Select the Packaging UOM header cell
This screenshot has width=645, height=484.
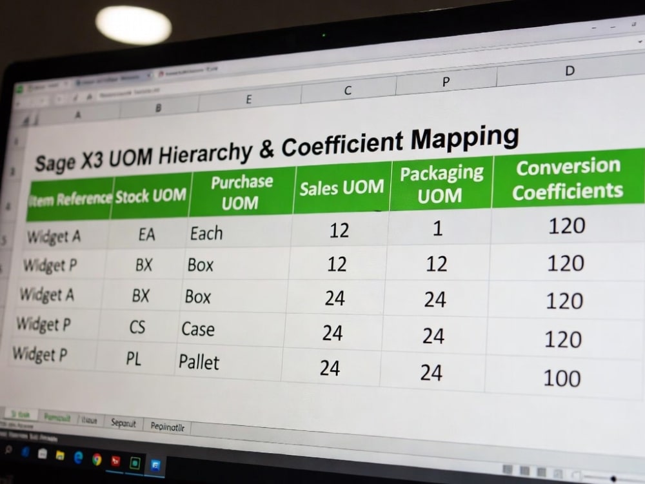pyautogui.click(x=441, y=184)
